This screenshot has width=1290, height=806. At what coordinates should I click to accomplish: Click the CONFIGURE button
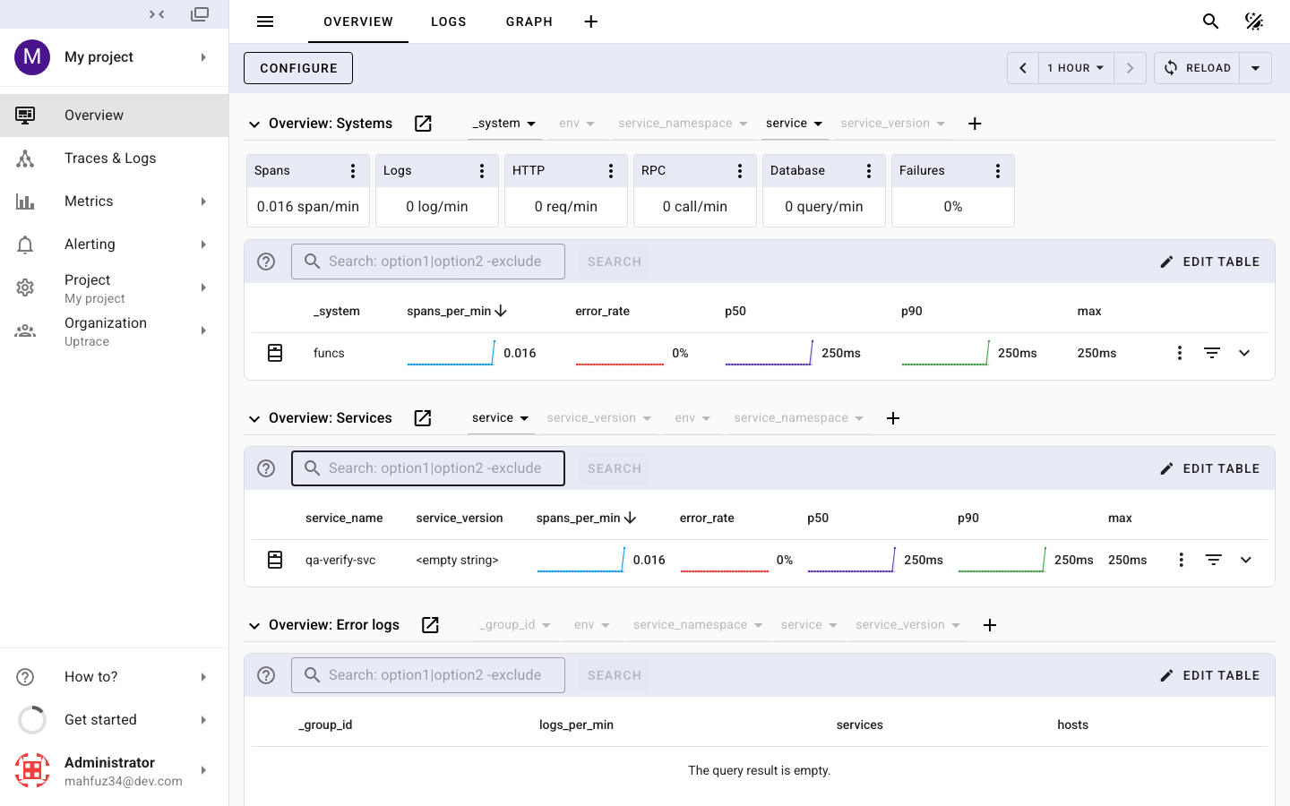[298, 68]
